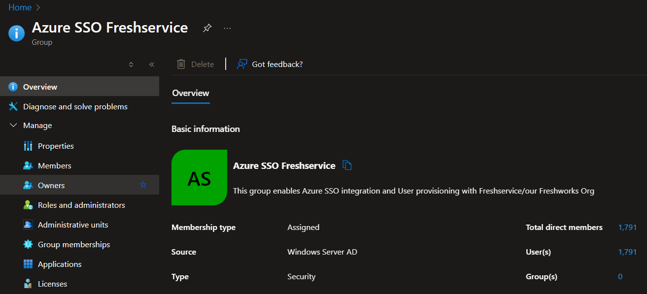This screenshot has height=294, width=647.
Task: Open Overview in the sidebar
Action: (79, 87)
